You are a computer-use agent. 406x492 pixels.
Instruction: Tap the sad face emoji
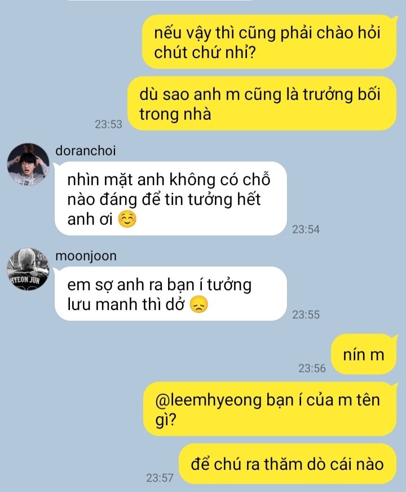pyautogui.click(x=199, y=304)
